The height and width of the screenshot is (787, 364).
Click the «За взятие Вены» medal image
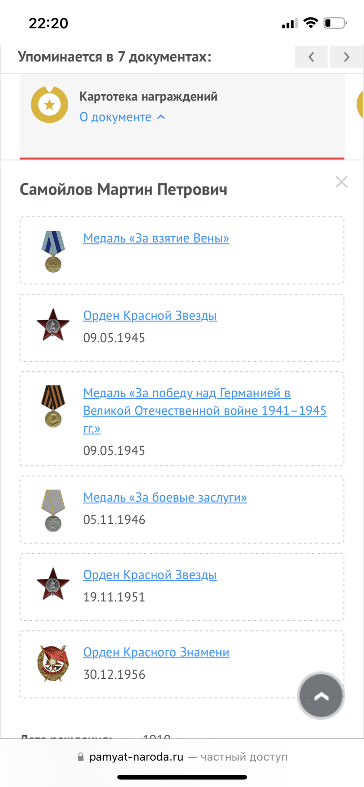[x=53, y=251]
